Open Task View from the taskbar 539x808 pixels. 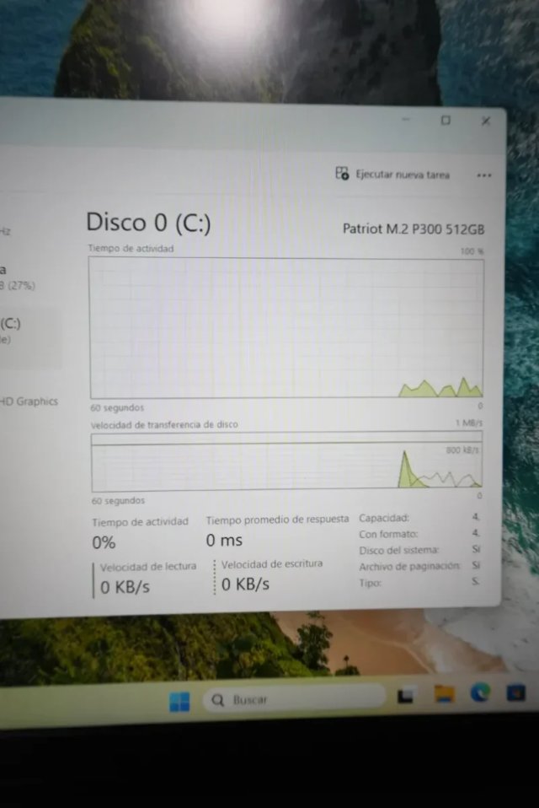coord(405,696)
